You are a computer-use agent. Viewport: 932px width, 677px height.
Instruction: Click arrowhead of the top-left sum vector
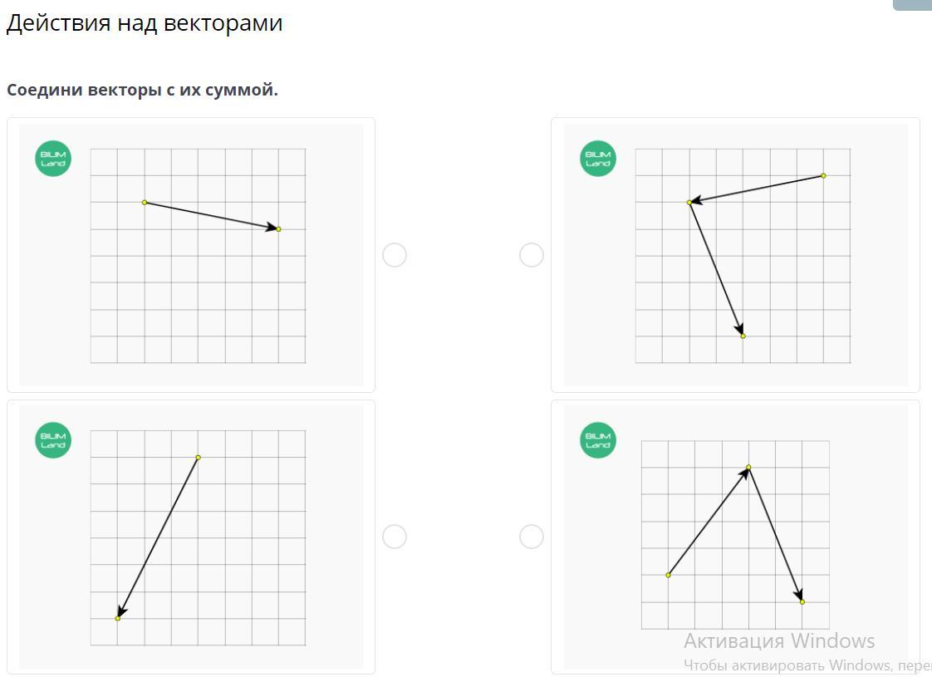click(273, 228)
